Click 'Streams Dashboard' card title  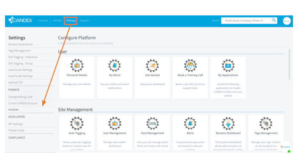tap(228, 133)
